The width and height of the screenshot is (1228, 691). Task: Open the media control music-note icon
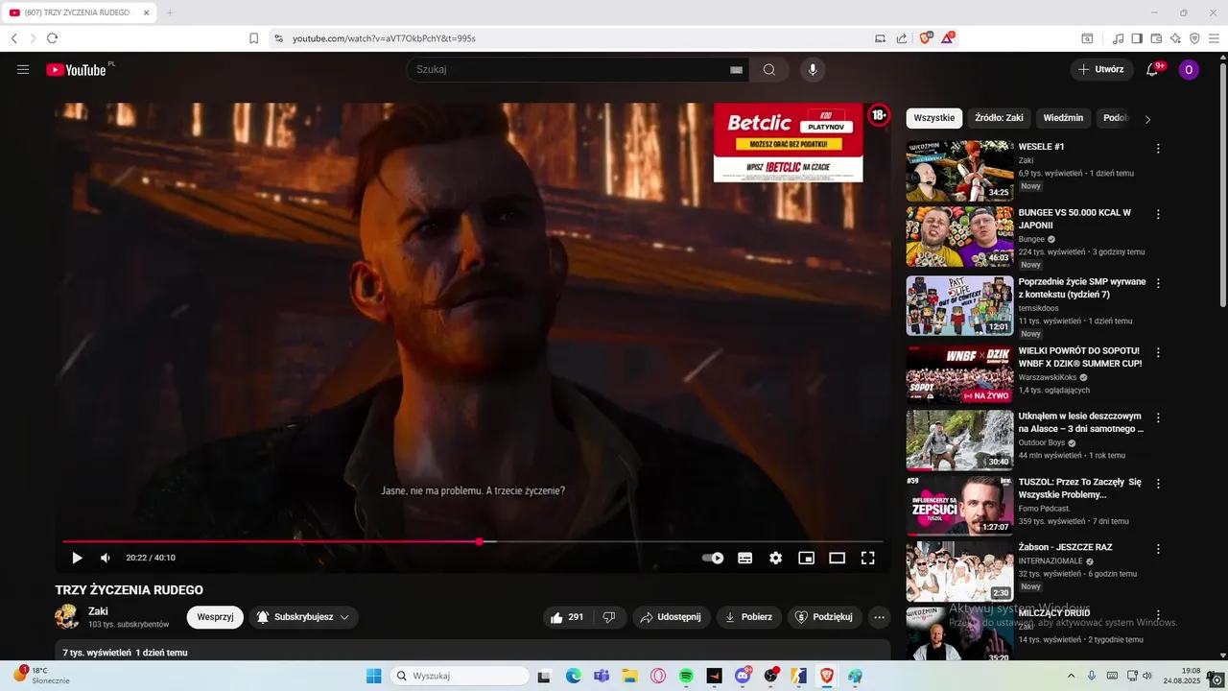click(1118, 38)
